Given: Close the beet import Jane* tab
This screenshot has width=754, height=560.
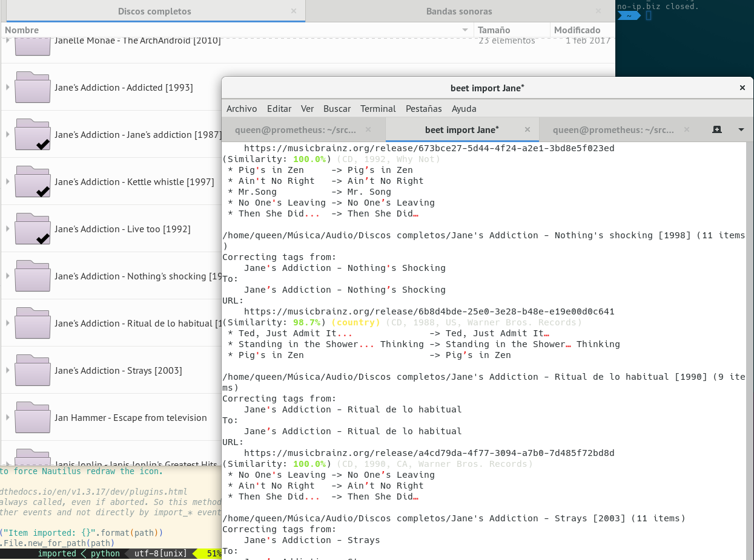Looking at the screenshot, I should click(x=527, y=129).
